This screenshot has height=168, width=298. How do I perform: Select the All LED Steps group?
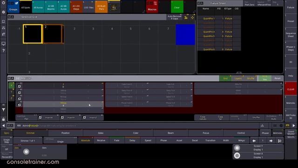click(x=76, y=7)
